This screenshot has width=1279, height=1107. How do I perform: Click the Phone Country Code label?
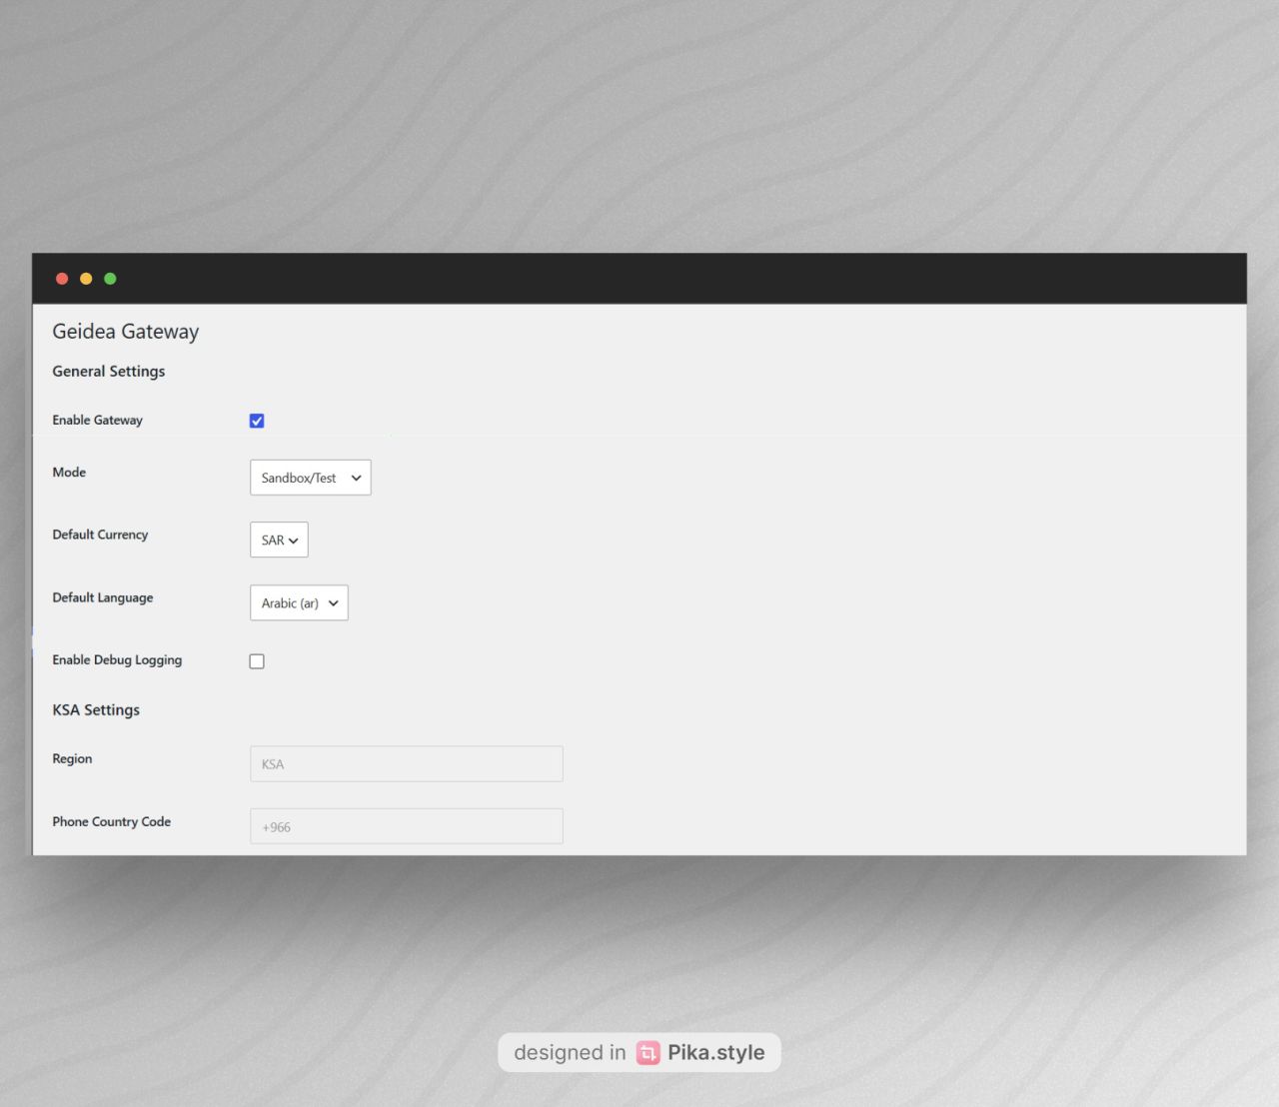click(112, 821)
